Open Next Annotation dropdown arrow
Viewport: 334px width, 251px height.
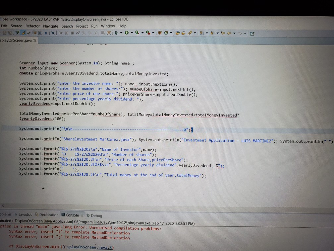(x=207, y=33)
